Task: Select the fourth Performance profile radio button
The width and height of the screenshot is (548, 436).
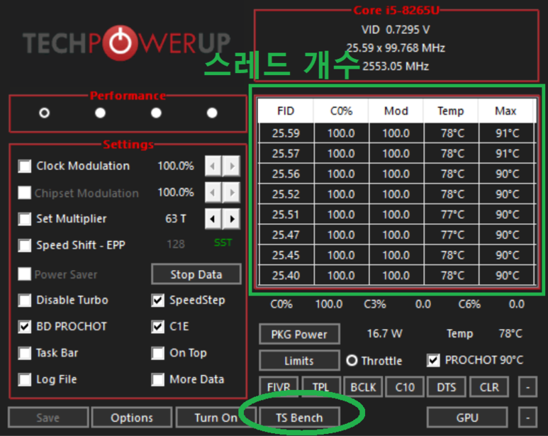Action: [x=212, y=113]
